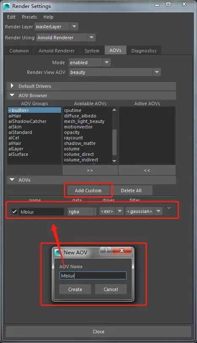The width and height of the screenshot is (197, 343).
Task: Open the Presets menu
Action: [x=29, y=17]
